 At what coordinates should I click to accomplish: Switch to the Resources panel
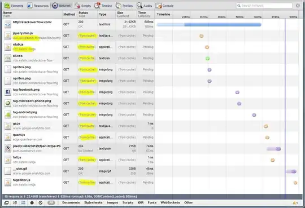coord(38,6)
